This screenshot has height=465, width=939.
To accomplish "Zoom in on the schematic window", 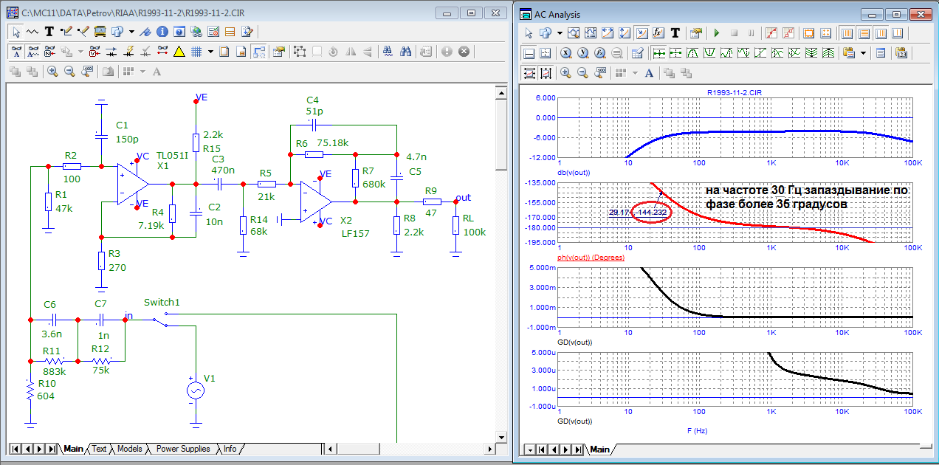I will 52,72.
